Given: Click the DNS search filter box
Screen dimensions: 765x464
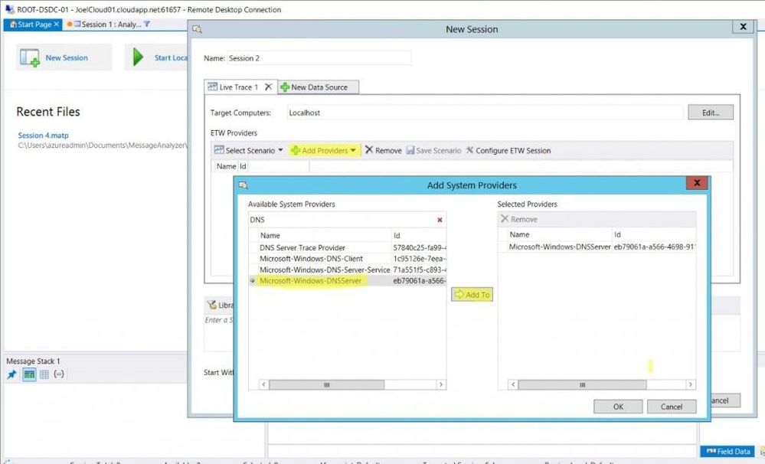Looking at the screenshot, I should 342,220.
